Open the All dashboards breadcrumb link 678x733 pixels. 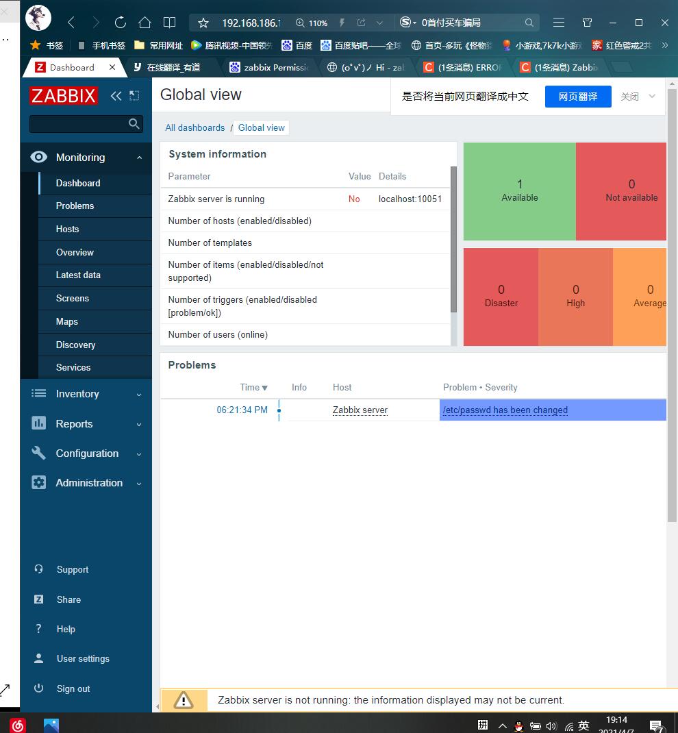(x=195, y=127)
